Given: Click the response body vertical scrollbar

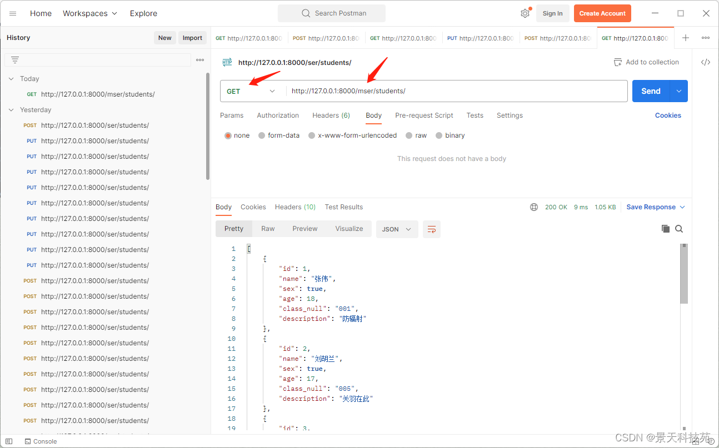Looking at the screenshot, I should [x=684, y=273].
